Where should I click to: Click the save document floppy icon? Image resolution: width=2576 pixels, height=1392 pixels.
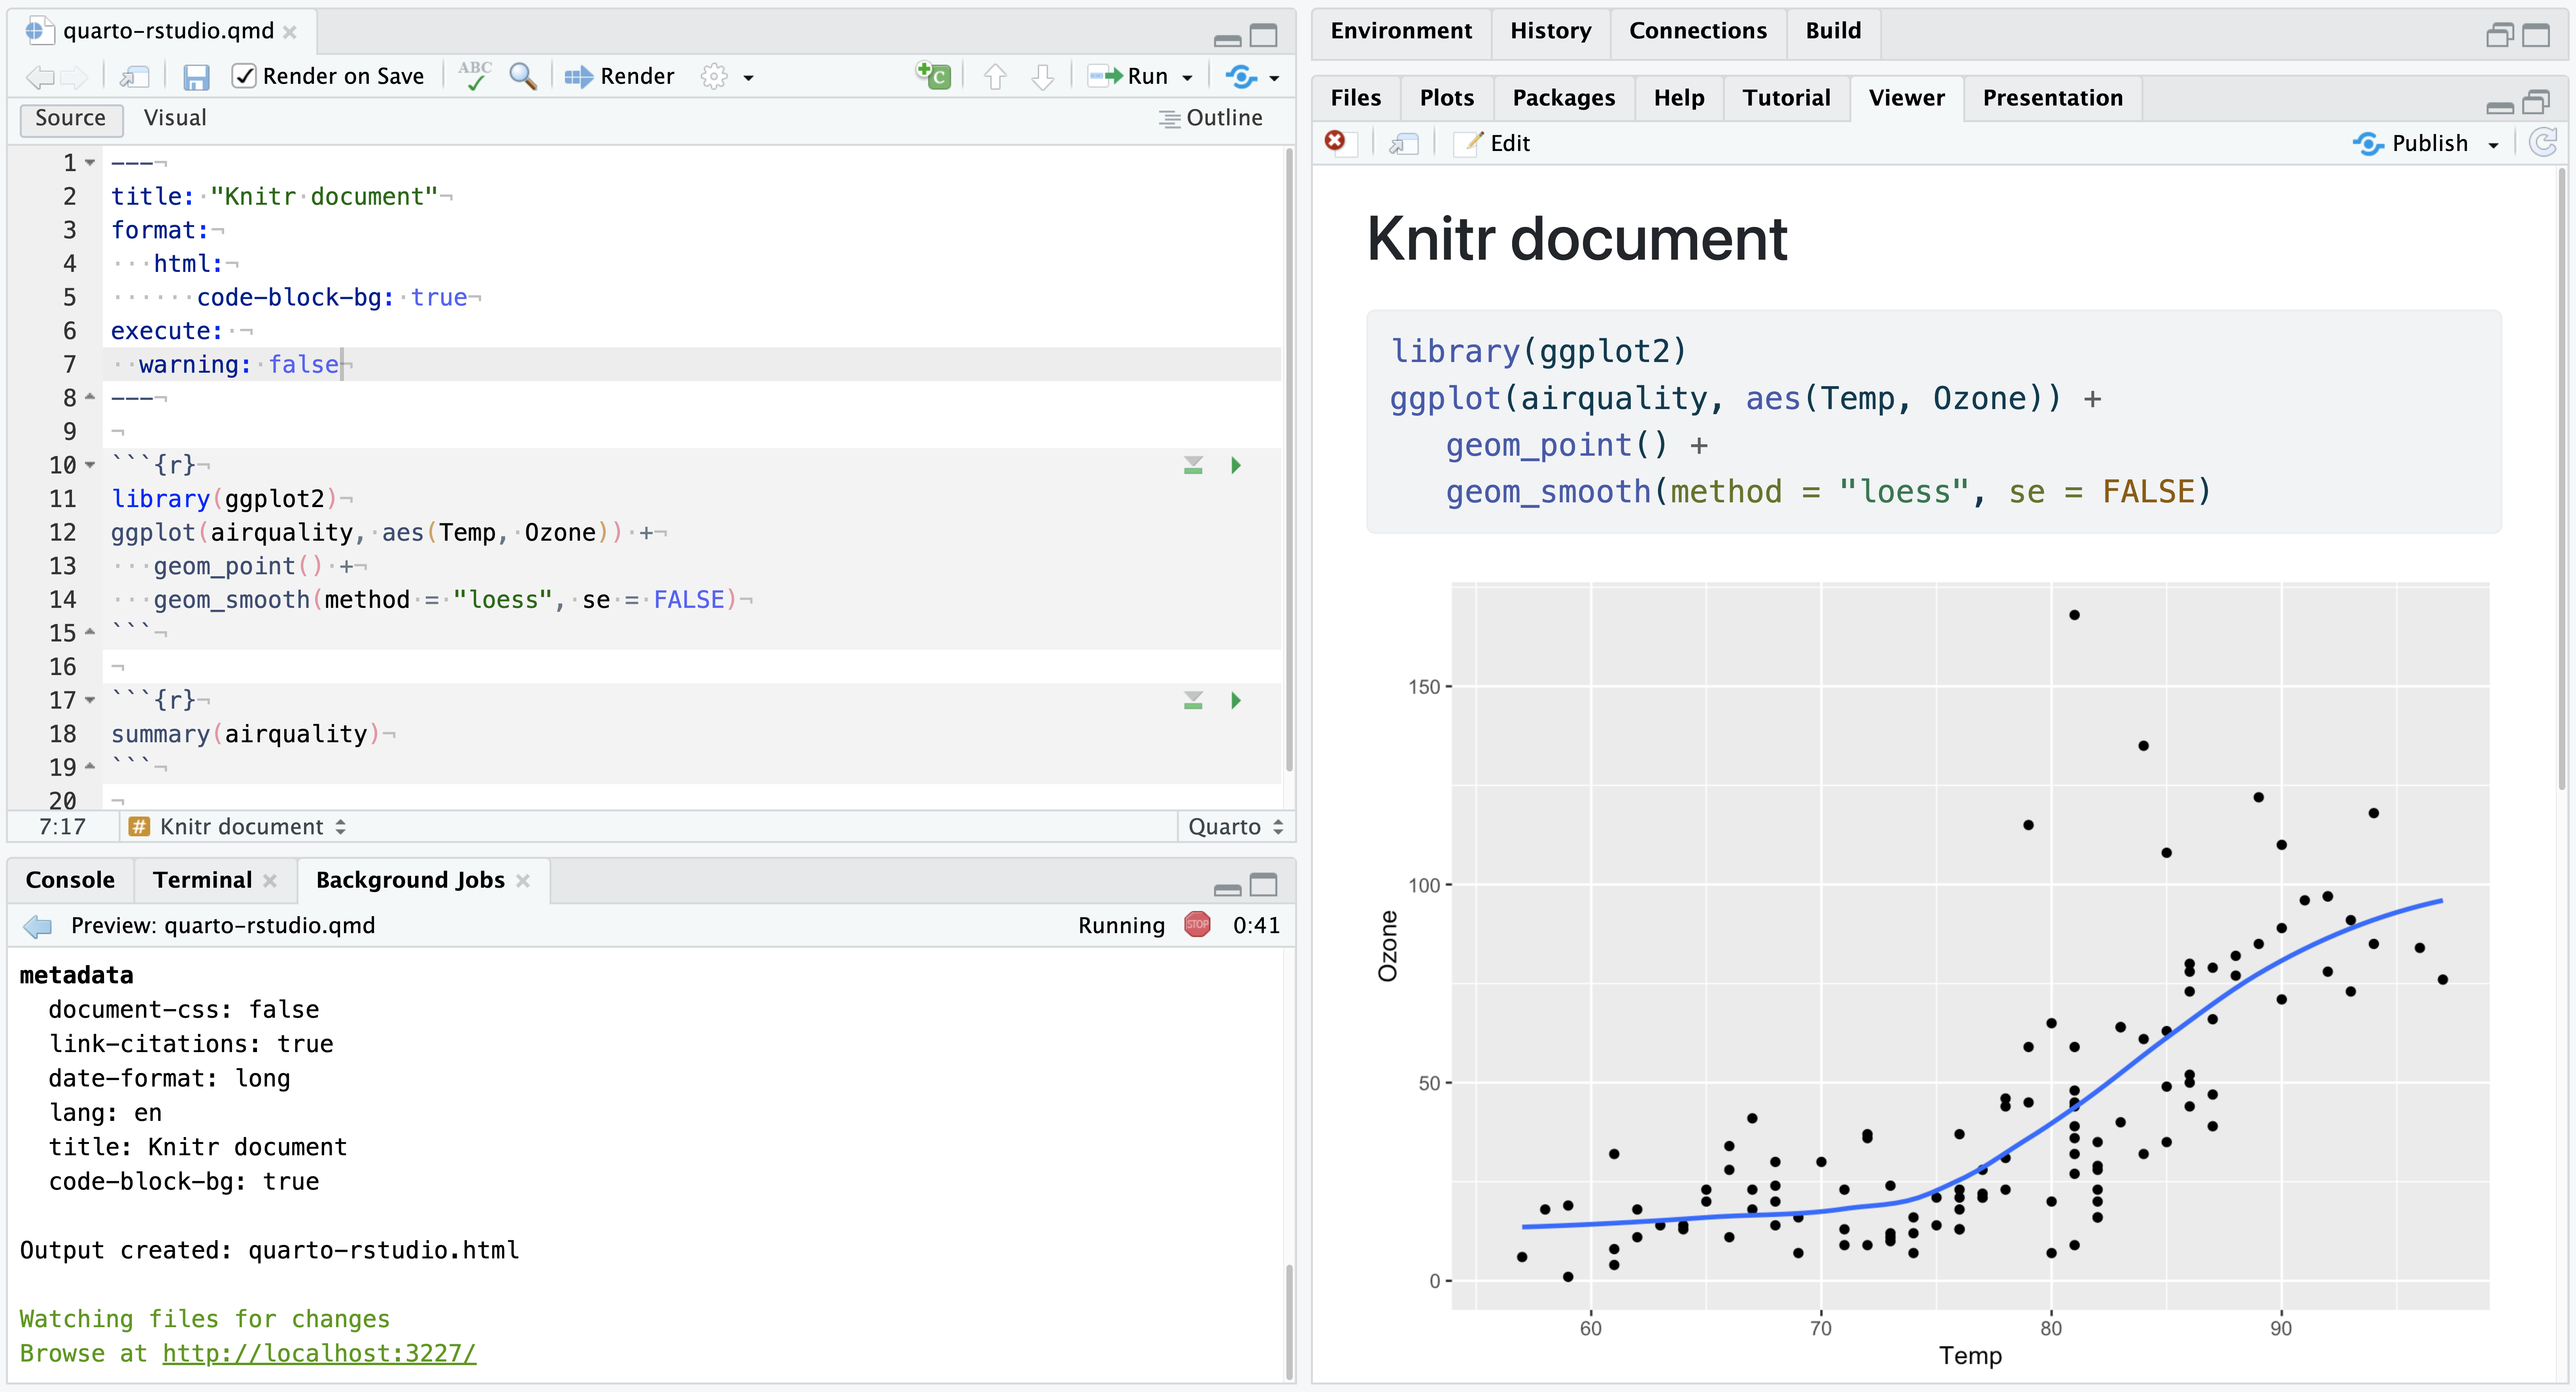pyautogui.click(x=196, y=77)
